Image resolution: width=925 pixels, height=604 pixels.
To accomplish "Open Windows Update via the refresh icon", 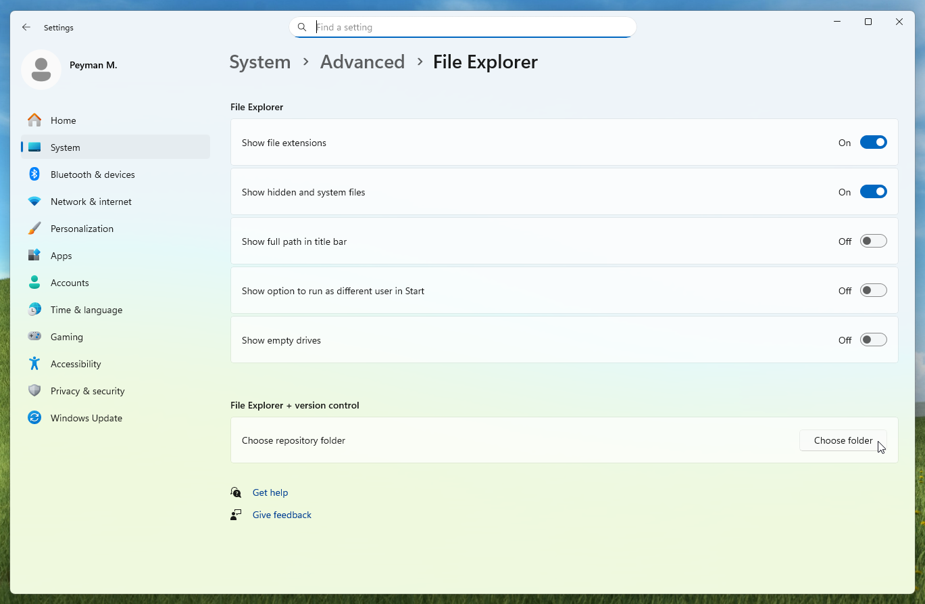I will pos(34,418).
